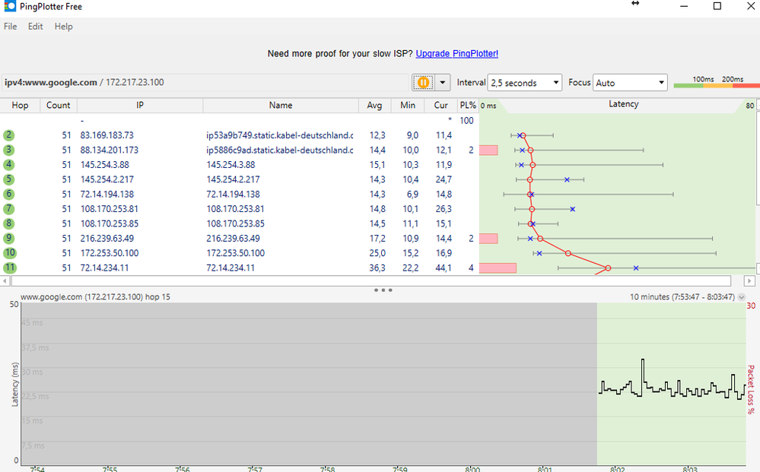Sort by the Min column header
This screenshot has height=472, width=760.
408,106
